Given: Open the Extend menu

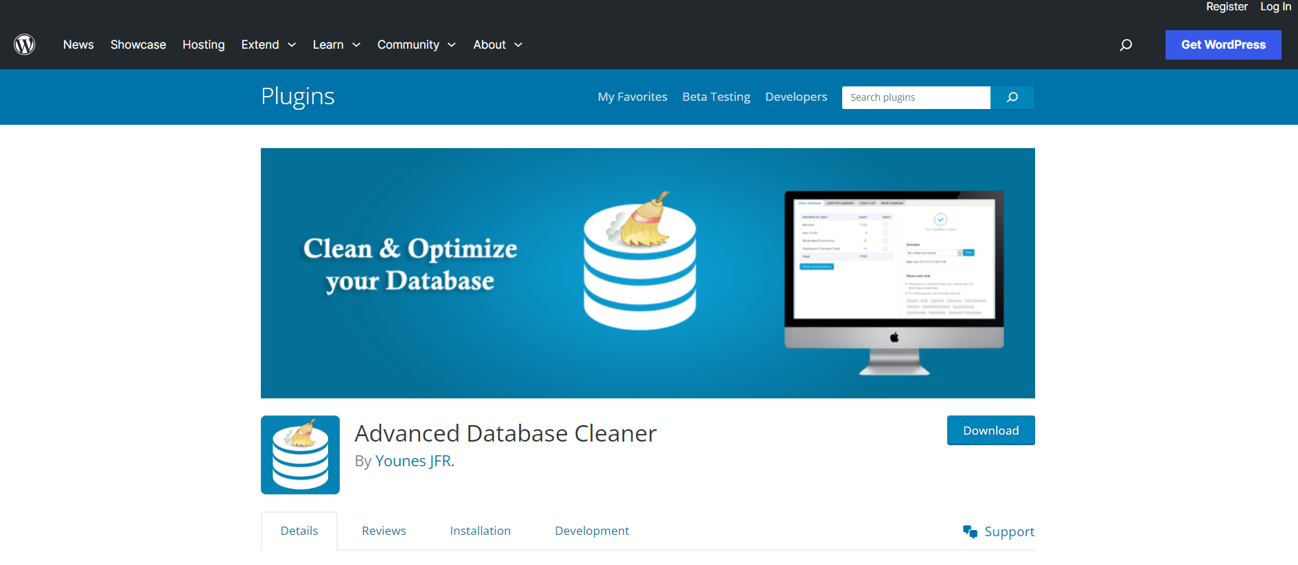Looking at the screenshot, I should point(260,45).
